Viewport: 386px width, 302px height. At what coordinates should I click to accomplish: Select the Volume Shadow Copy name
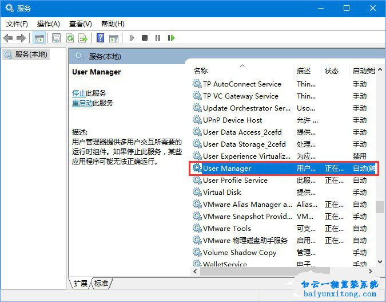tap(240, 253)
